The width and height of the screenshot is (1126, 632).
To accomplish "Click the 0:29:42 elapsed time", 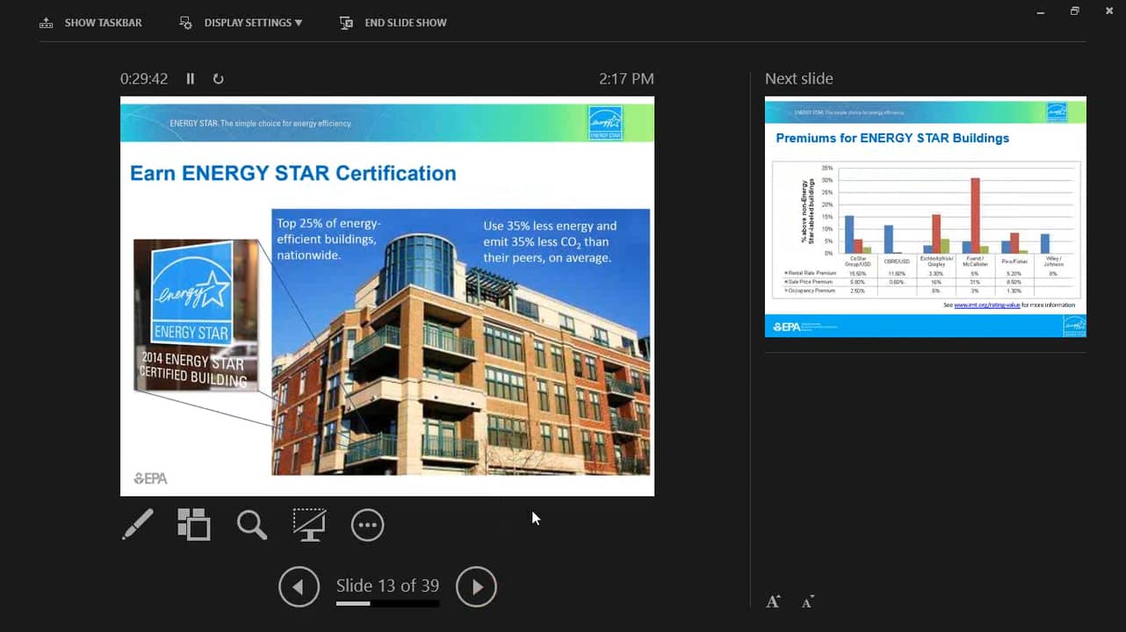I will click(x=144, y=79).
